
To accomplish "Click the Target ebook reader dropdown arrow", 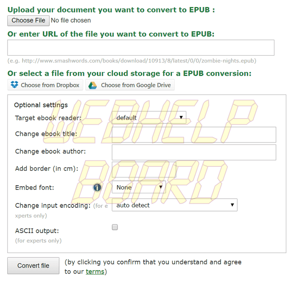I will coord(181,117).
